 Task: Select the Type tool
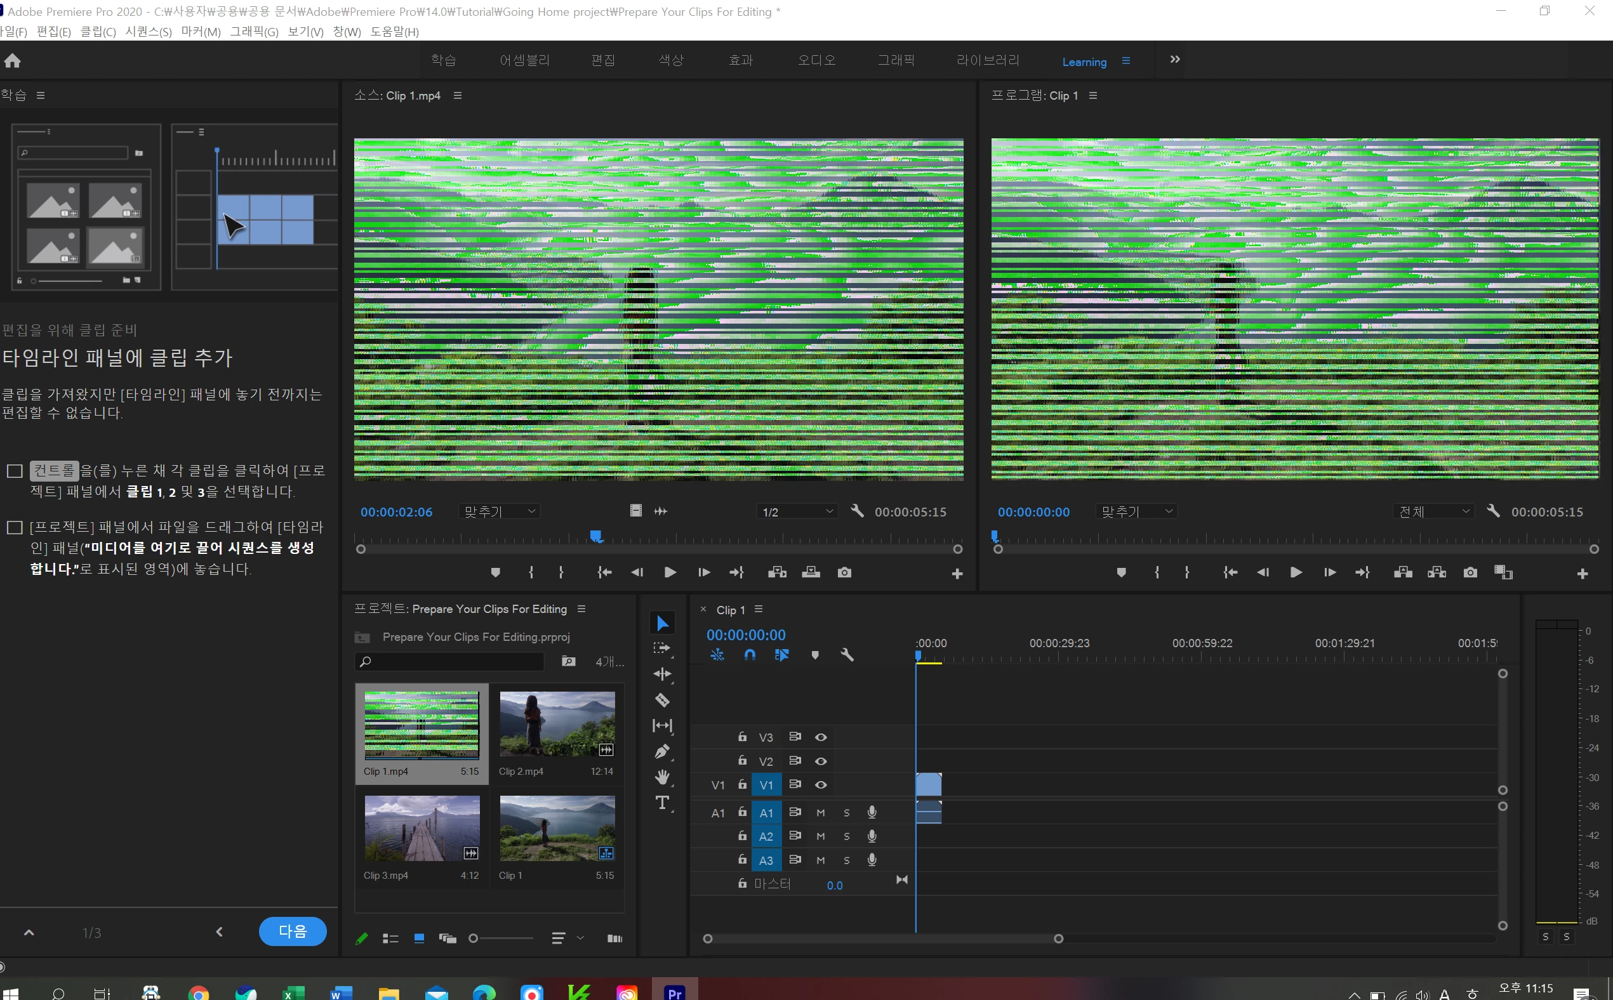tap(662, 803)
